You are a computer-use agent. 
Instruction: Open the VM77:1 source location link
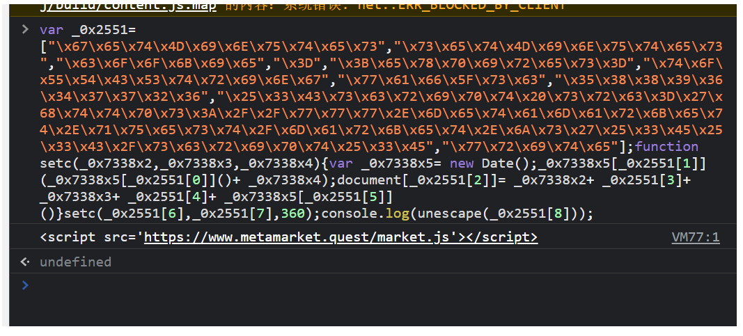(x=695, y=238)
